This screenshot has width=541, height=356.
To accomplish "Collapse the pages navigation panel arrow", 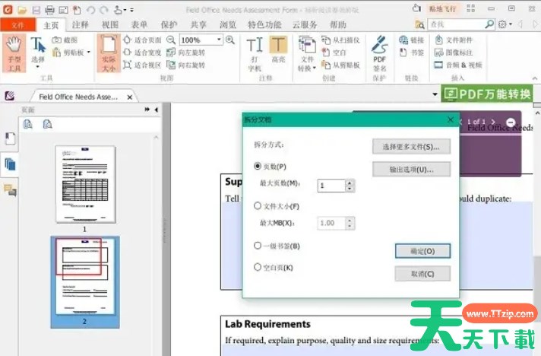I will [x=157, y=110].
